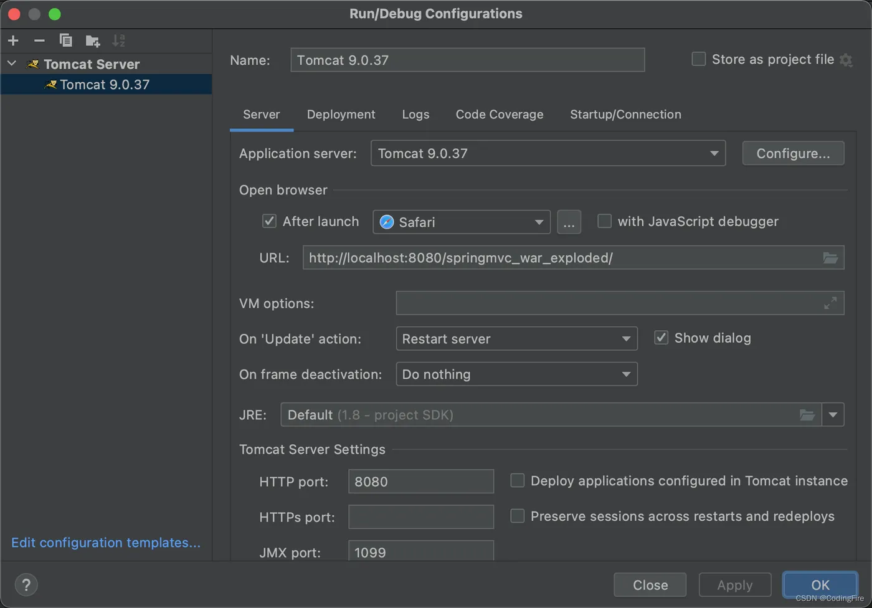Sort configurations alphabetically

click(118, 40)
